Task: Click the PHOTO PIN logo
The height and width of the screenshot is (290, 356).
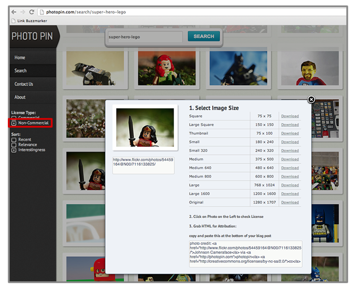Action: pyautogui.click(x=32, y=36)
